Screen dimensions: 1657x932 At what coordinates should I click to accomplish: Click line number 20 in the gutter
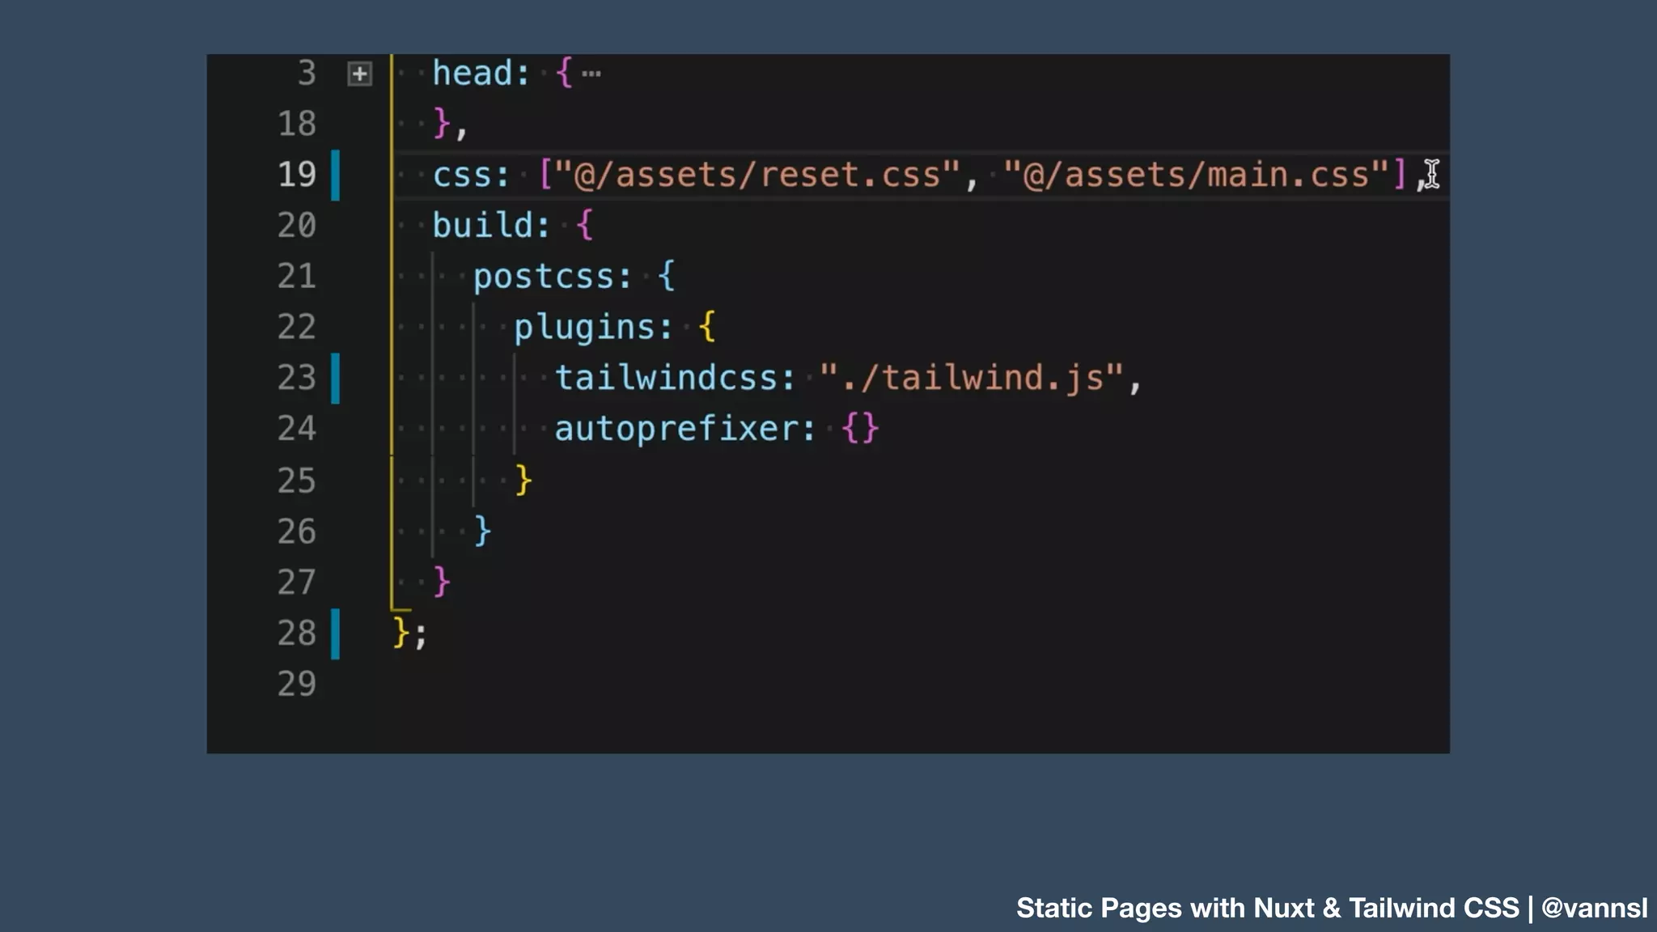[296, 225]
